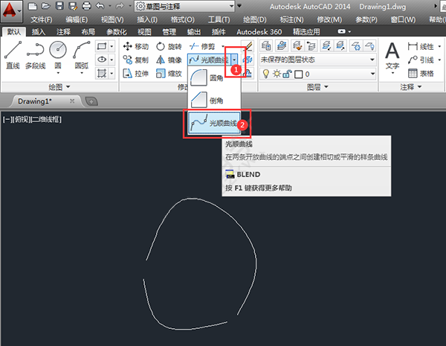Click the Save floppy disk icon
Viewport: 446px width, 346px height.
point(59,6)
